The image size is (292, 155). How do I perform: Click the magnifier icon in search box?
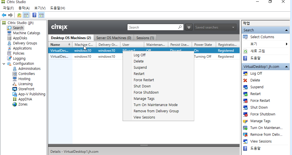click(180, 27)
